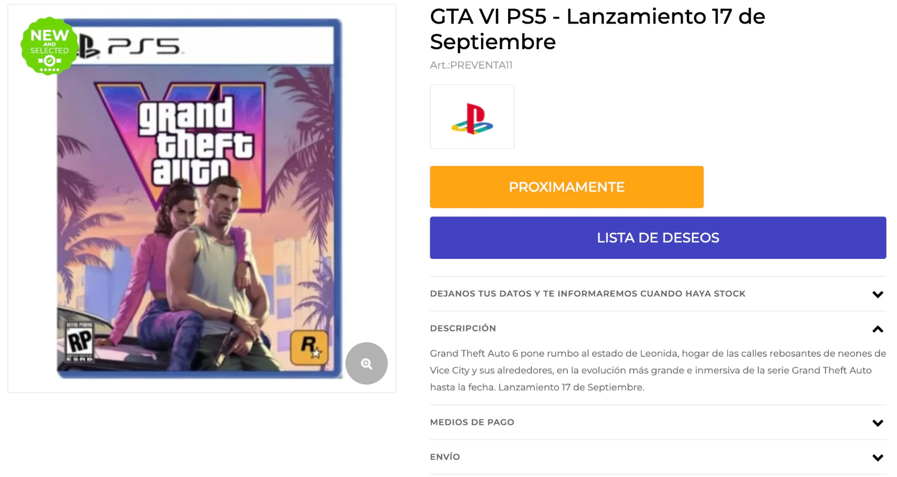The image size is (897, 477).
Task: Collapse the Descripción section using its chevron
Action: tap(877, 329)
